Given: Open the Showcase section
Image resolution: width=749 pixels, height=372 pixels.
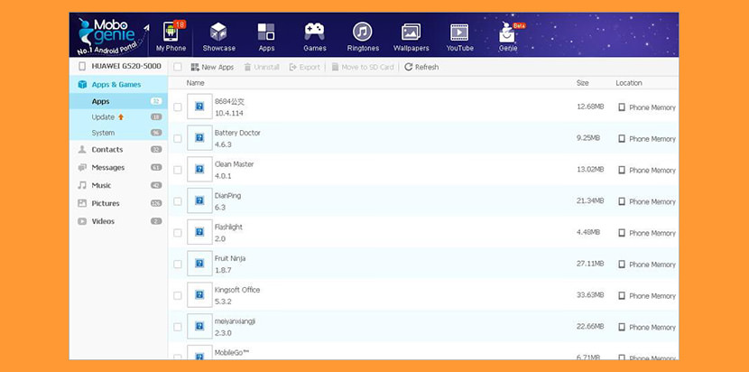Looking at the screenshot, I should 218,37.
